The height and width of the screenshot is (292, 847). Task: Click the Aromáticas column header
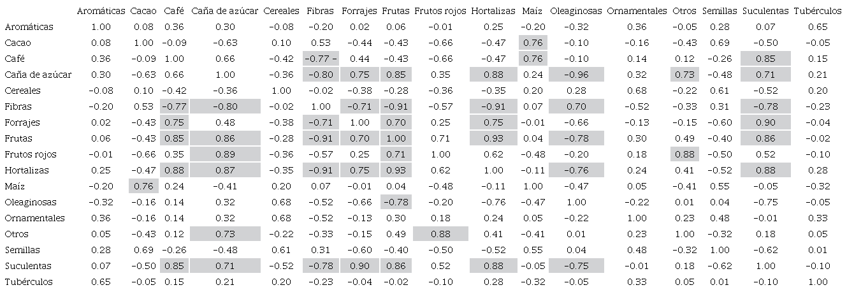click(101, 11)
